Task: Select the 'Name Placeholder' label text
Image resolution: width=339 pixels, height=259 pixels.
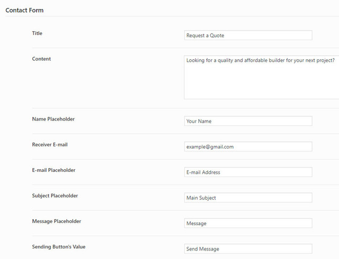Action: pyautogui.click(x=53, y=119)
